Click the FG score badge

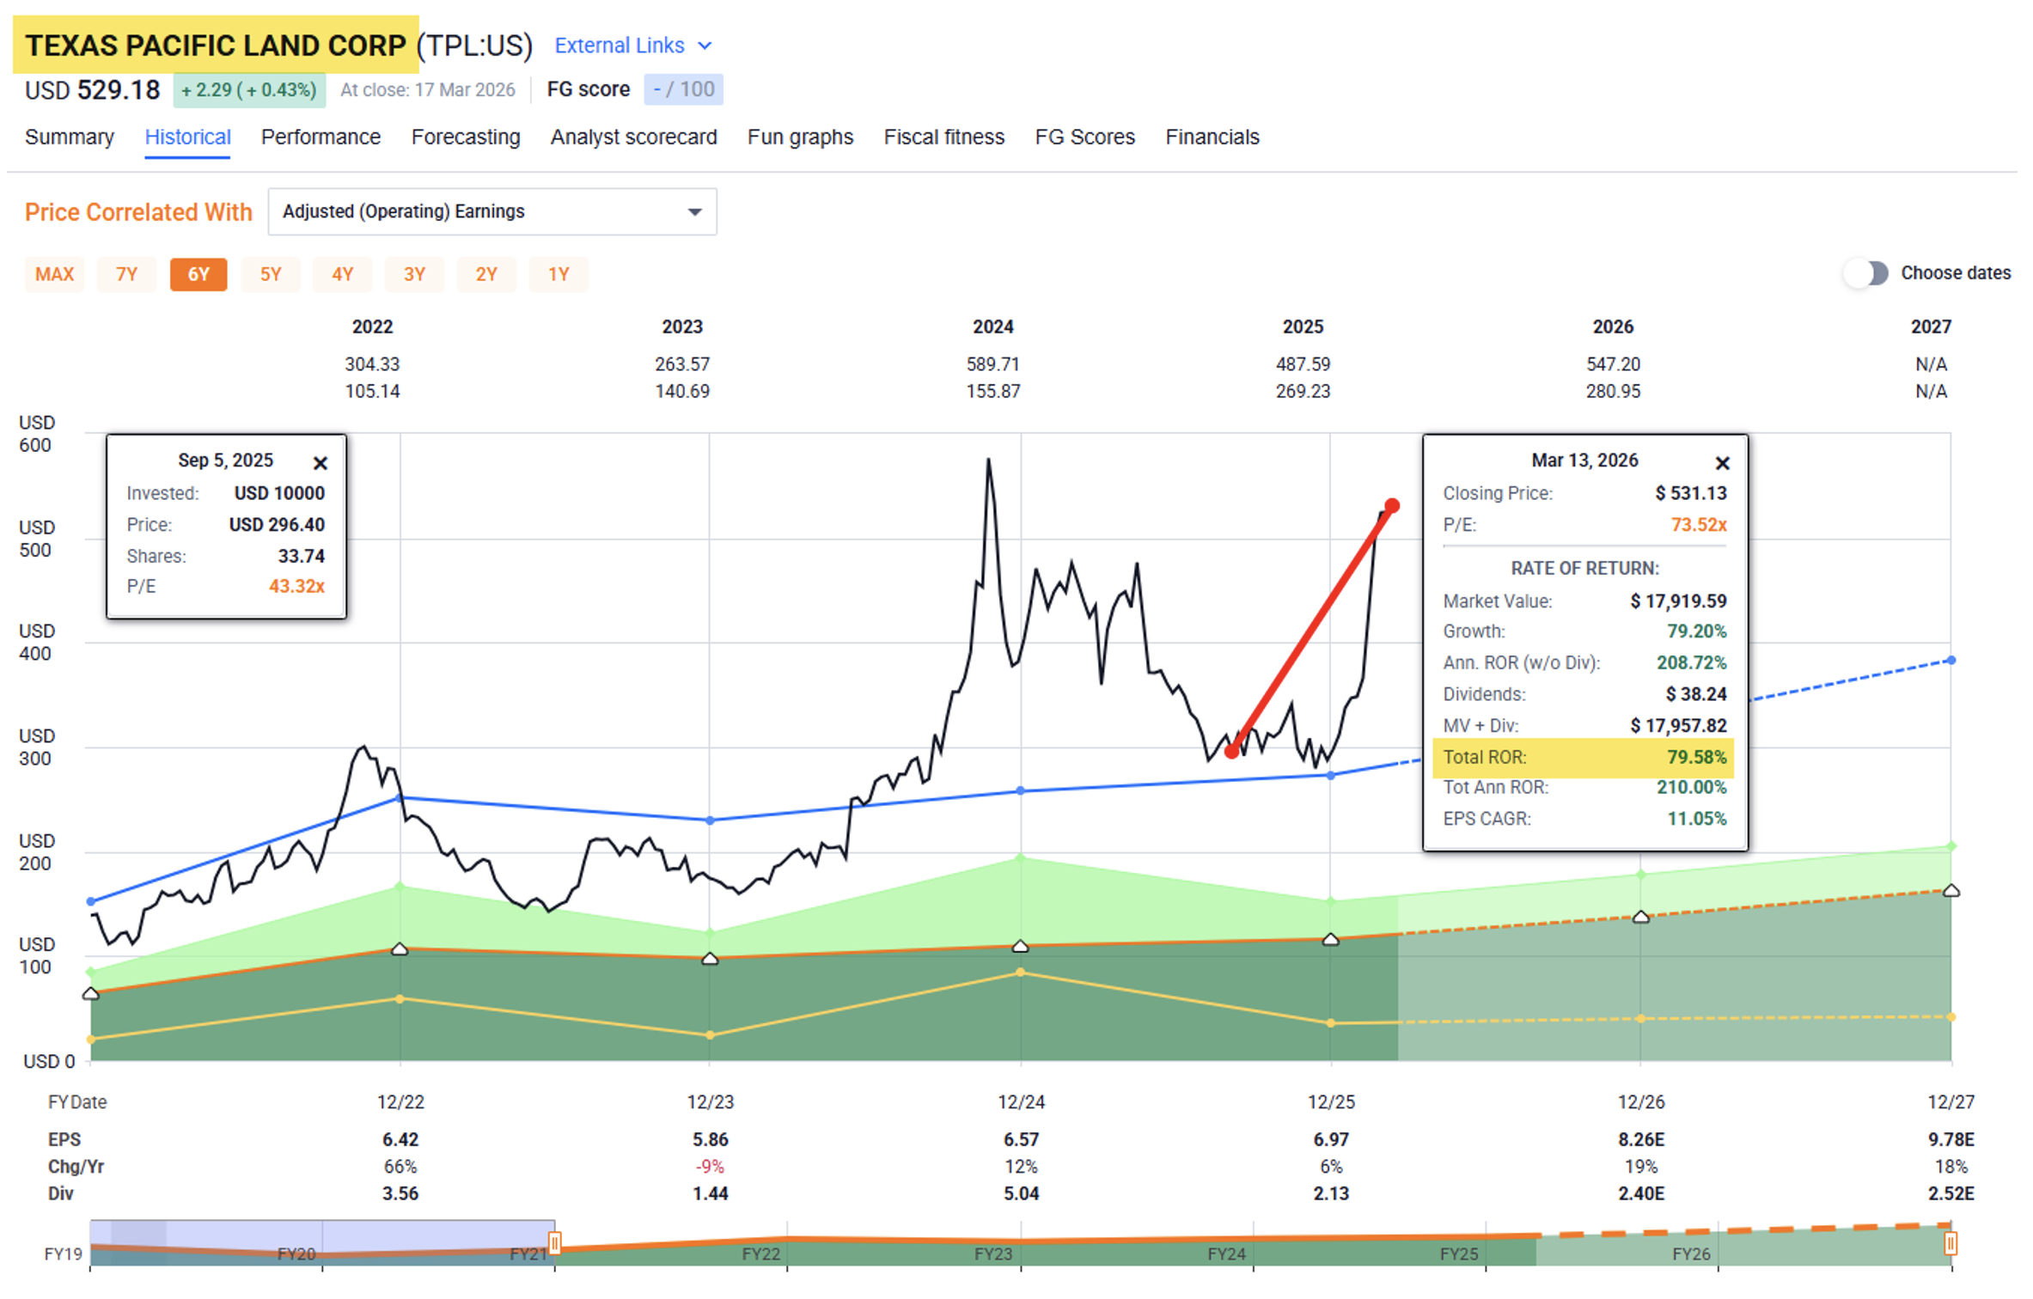(683, 89)
